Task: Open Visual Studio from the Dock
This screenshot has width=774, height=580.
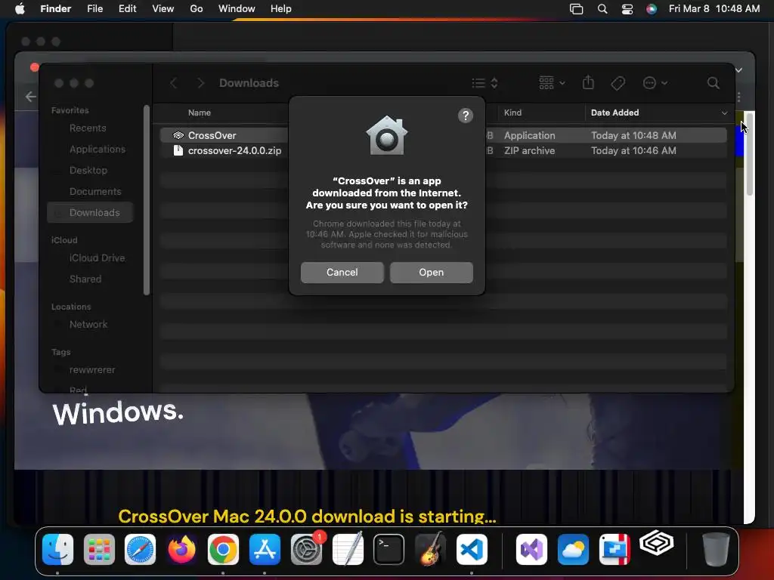Action: point(531,549)
